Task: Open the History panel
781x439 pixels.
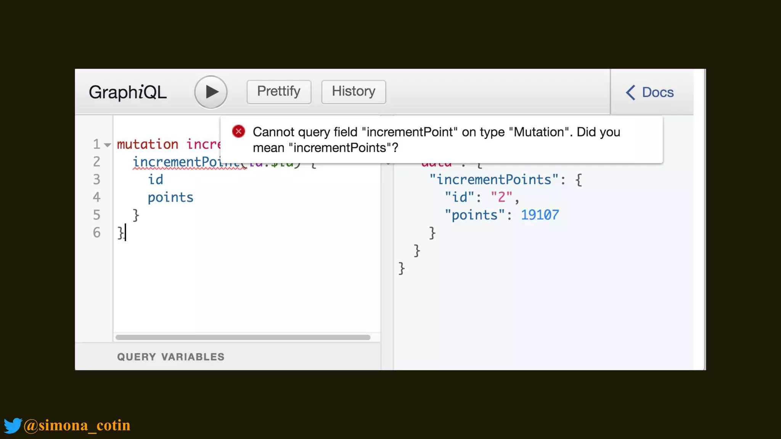Action: click(354, 92)
